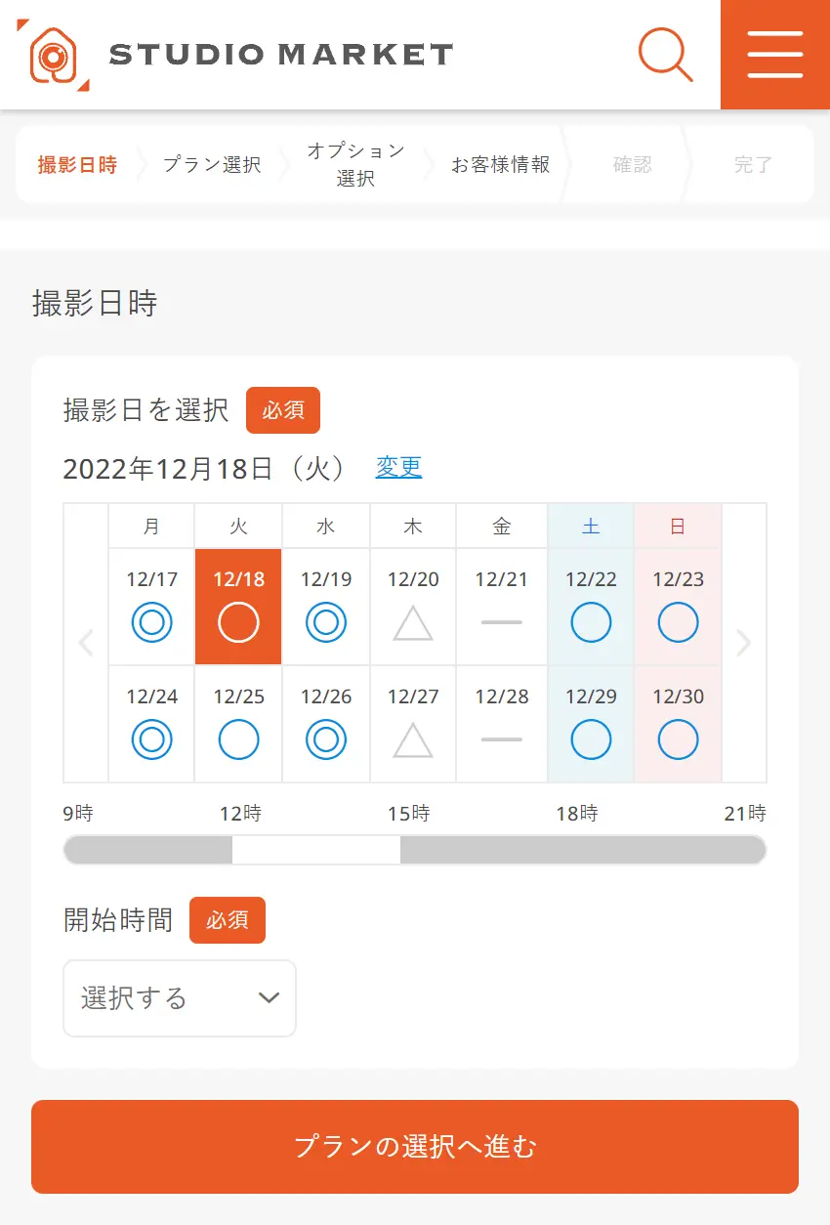The image size is (830, 1225).
Task: Click the 完了 step tab
Action: coord(753,164)
